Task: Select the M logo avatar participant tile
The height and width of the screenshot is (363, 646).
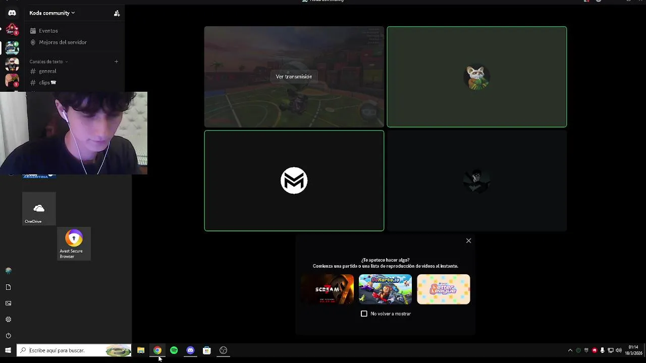Action: pos(294,180)
